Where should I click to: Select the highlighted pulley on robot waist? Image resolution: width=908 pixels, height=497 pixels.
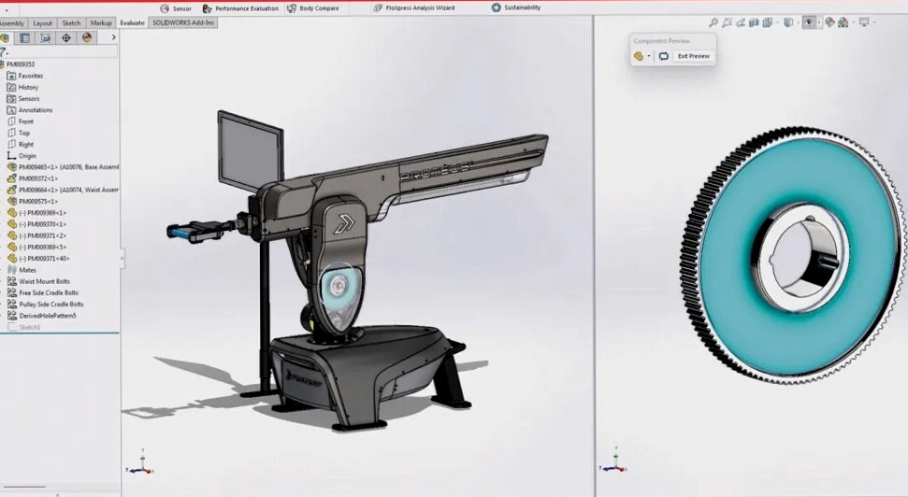coord(337,285)
